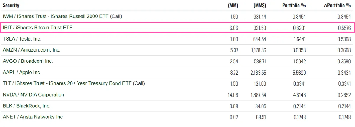
Task: Sort by the Security column header
Action: pyautogui.click(x=11, y=5)
